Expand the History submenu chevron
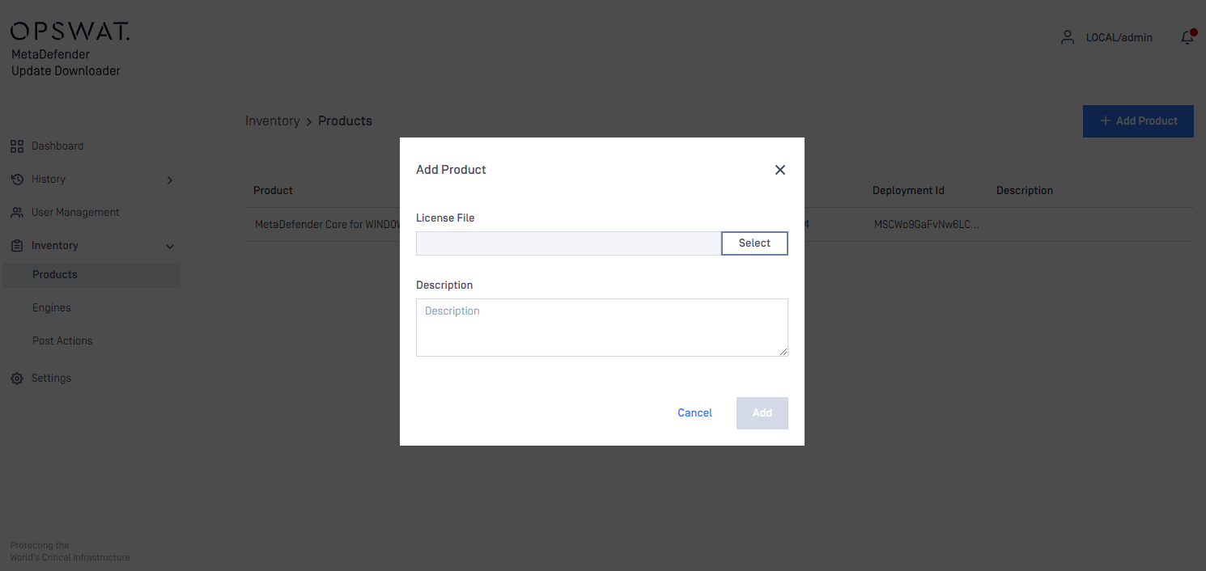The height and width of the screenshot is (571, 1206). coord(170,180)
